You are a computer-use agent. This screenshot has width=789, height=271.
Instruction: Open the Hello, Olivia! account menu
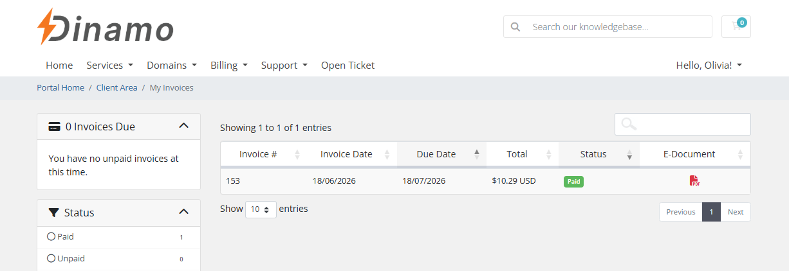point(709,65)
